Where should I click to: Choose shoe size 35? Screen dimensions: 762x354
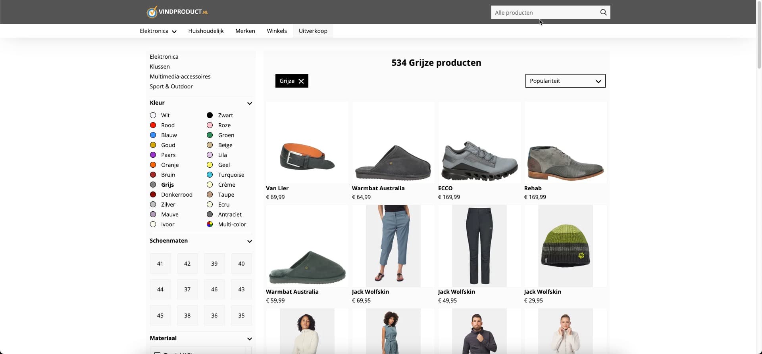241,316
